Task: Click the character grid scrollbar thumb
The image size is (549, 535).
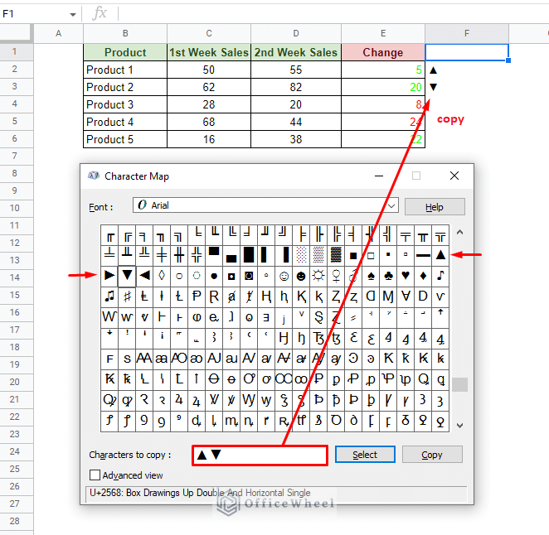Action: [459, 384]
